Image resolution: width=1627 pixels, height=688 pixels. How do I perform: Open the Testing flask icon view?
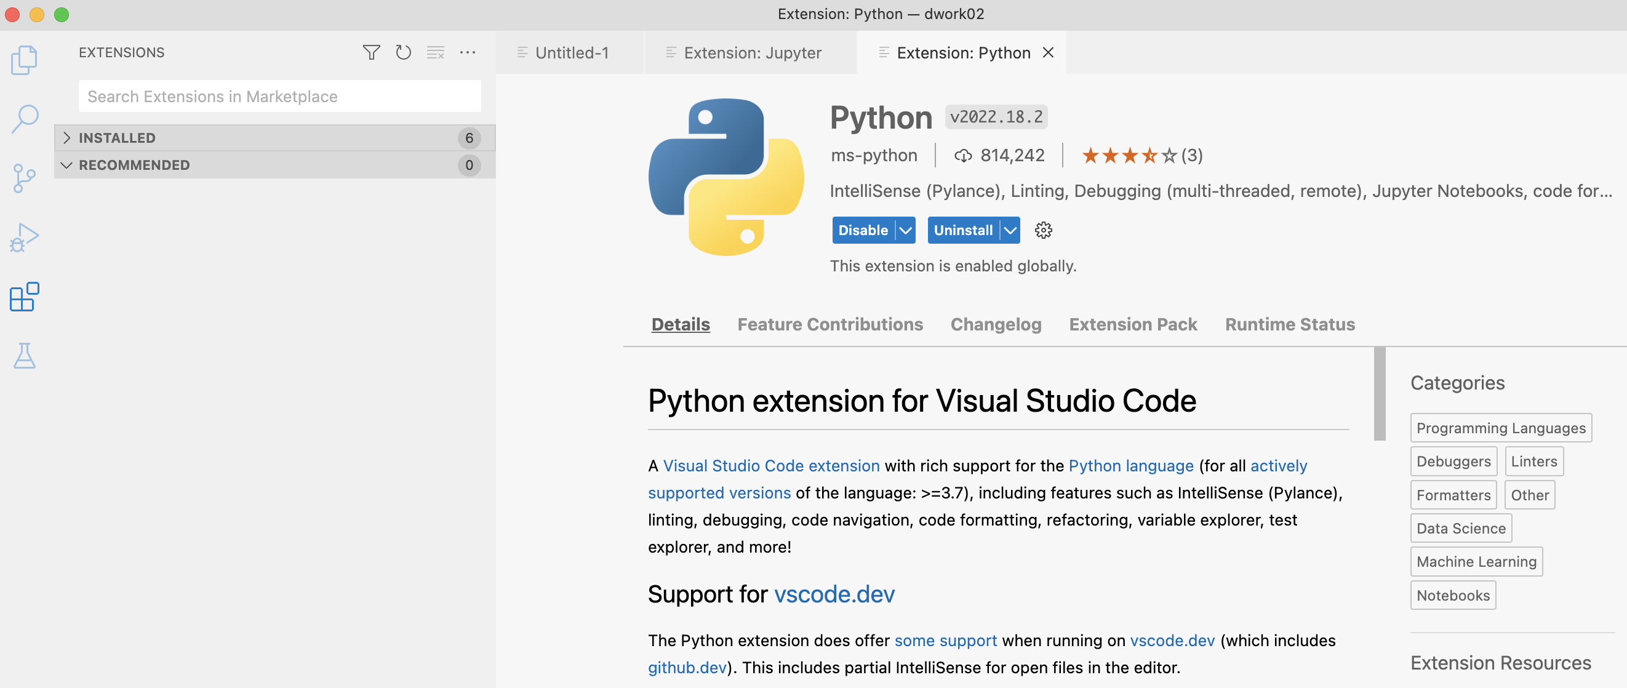pyautogui.click(x=25, y=356)
